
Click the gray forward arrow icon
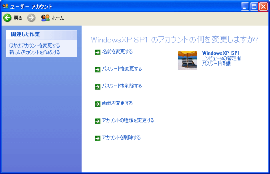click(x=31, y=18)
